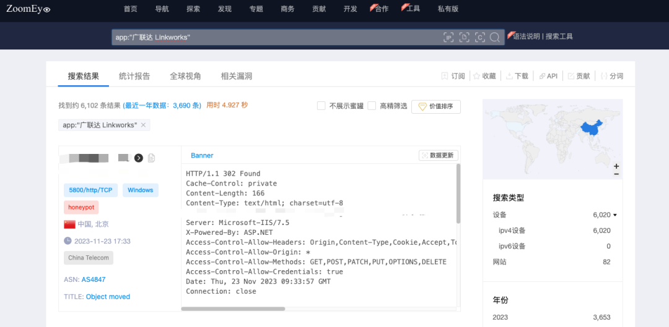Click the IP search icon in search bar

coord(448,38)
